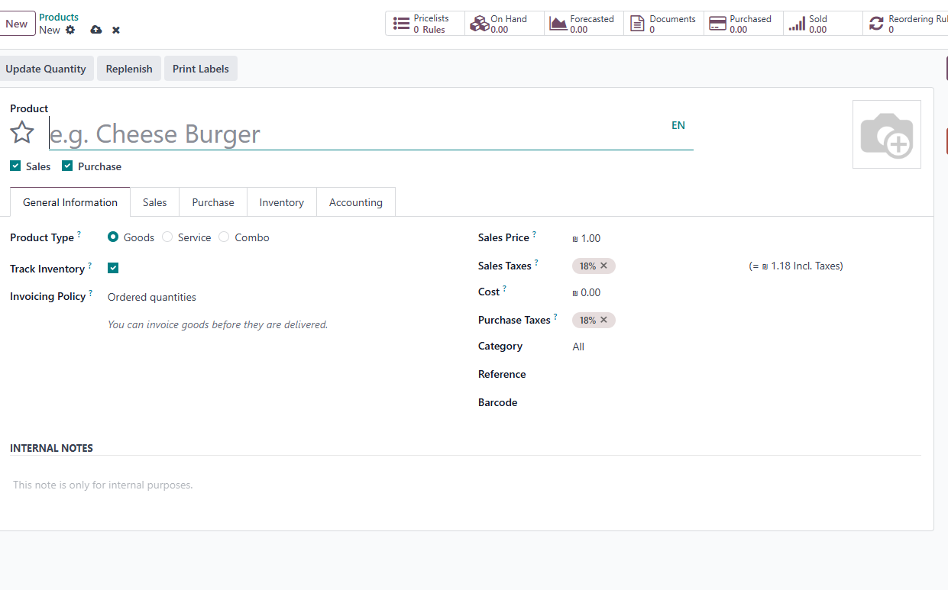
Task: Discard changes with the X icon
Action: (116, 30)
